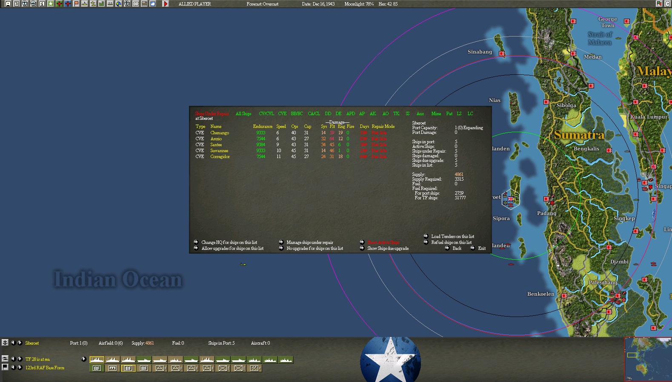
Task: Cycle Anzio's Pier Side repair mode
Action: click(x=379, y=139)
